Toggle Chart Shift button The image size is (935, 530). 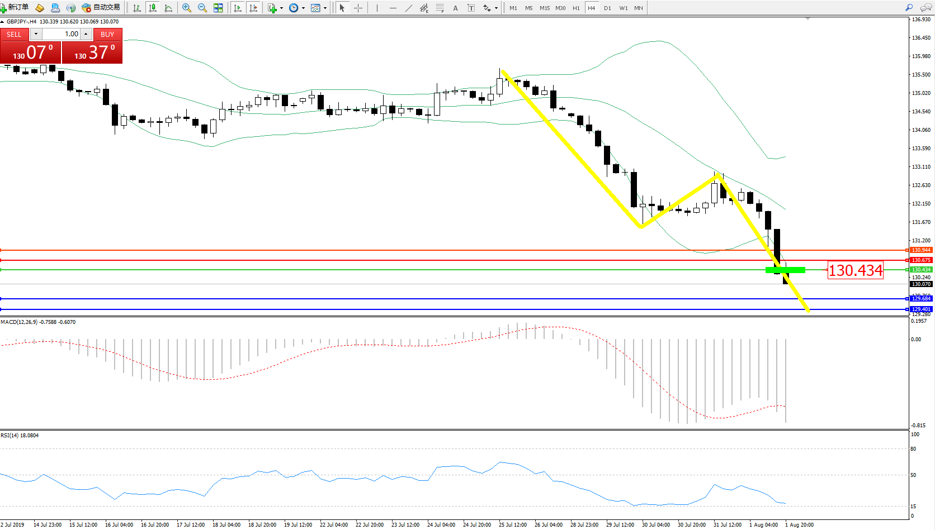pos(253,8)
